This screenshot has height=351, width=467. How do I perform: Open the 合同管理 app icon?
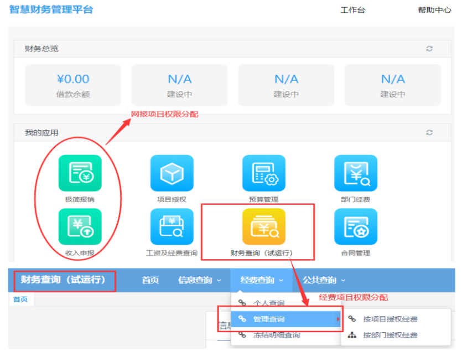pyautogui.click(x=355, y=226)
